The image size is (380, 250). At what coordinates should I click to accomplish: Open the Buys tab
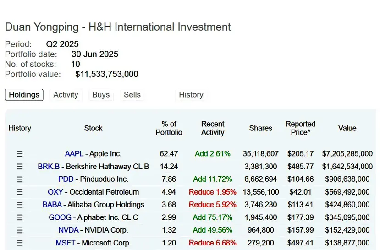(101, 95)
